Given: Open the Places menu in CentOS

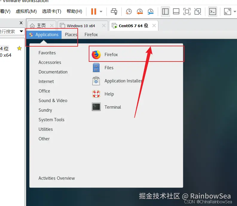Looking at the screenshot, I should point(71,35).
